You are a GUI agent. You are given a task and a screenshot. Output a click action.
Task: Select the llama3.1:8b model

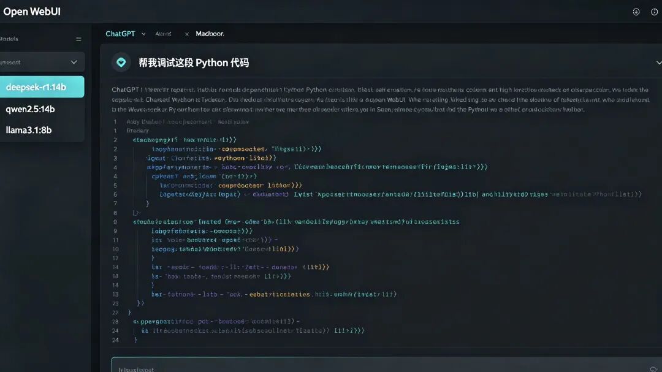pyautogui.click(x=42, y=130)
